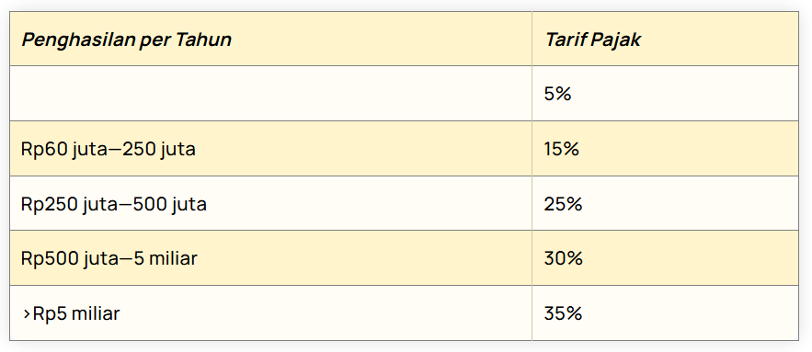The width and height of the screenshot is (812, 352).
Task: Click the text 5 miliar in fourth row
Action: click(166, 258)
